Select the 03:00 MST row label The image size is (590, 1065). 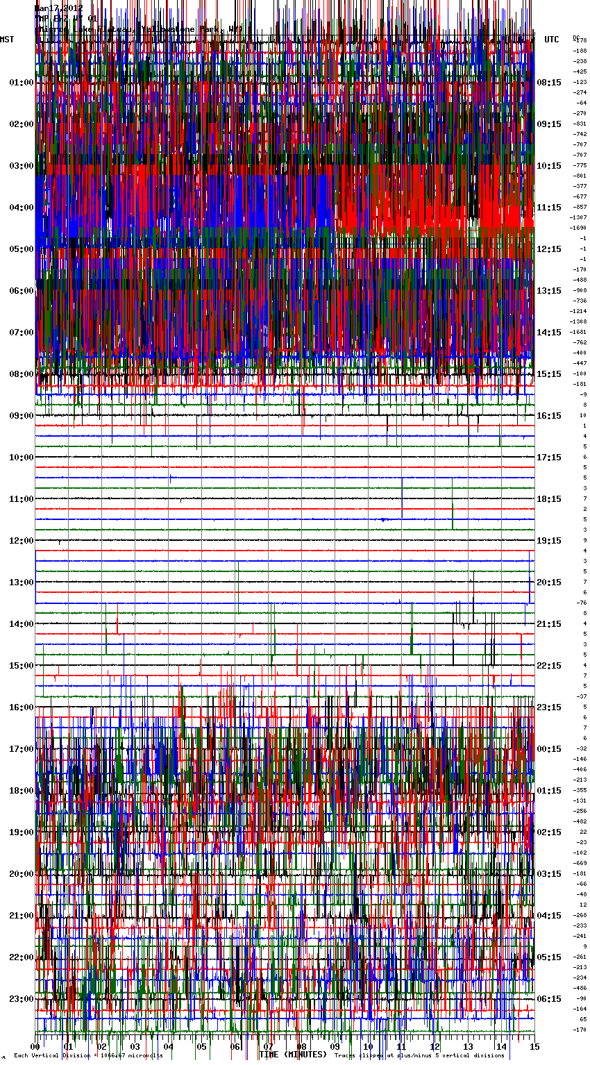(22, 166)
